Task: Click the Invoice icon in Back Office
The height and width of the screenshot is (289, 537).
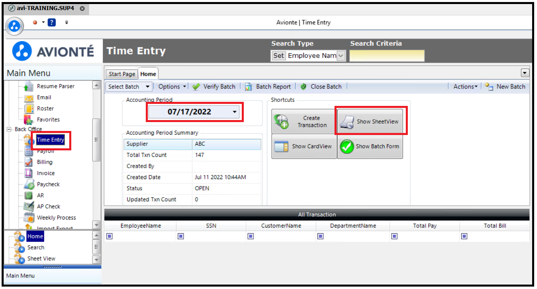Action: [x=28, y=173]
